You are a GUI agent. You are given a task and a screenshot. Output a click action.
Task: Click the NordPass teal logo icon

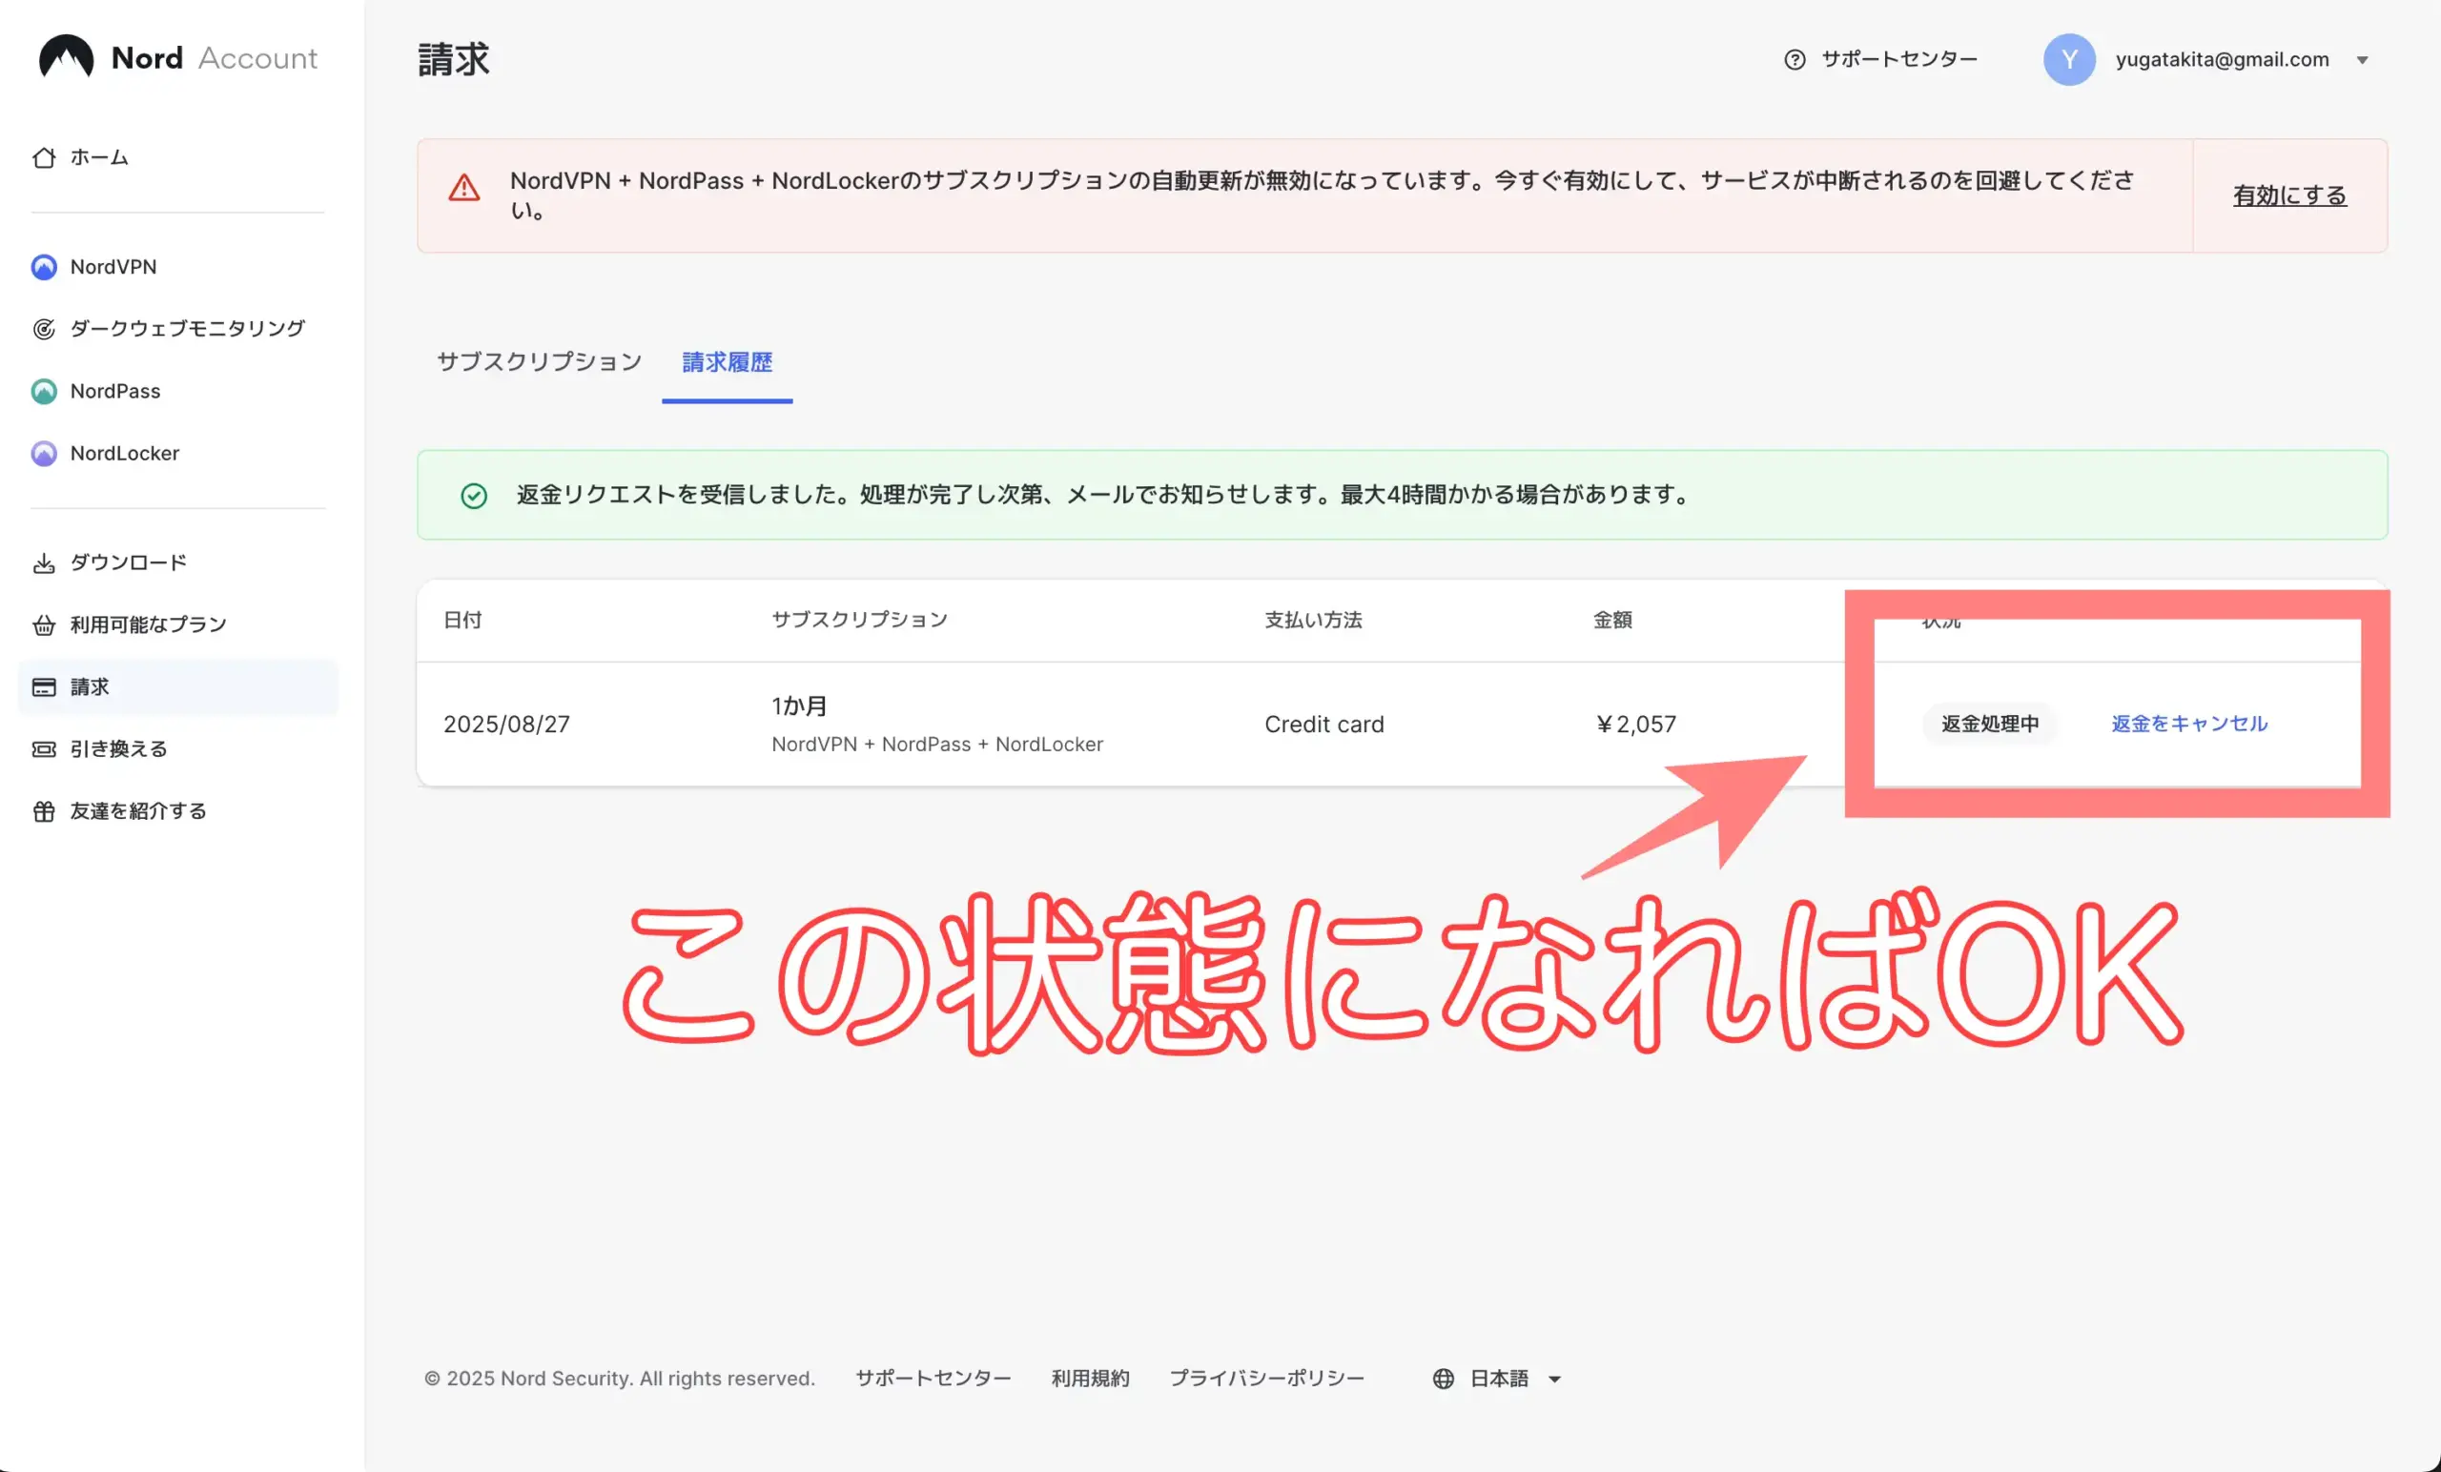pos(44,391)
